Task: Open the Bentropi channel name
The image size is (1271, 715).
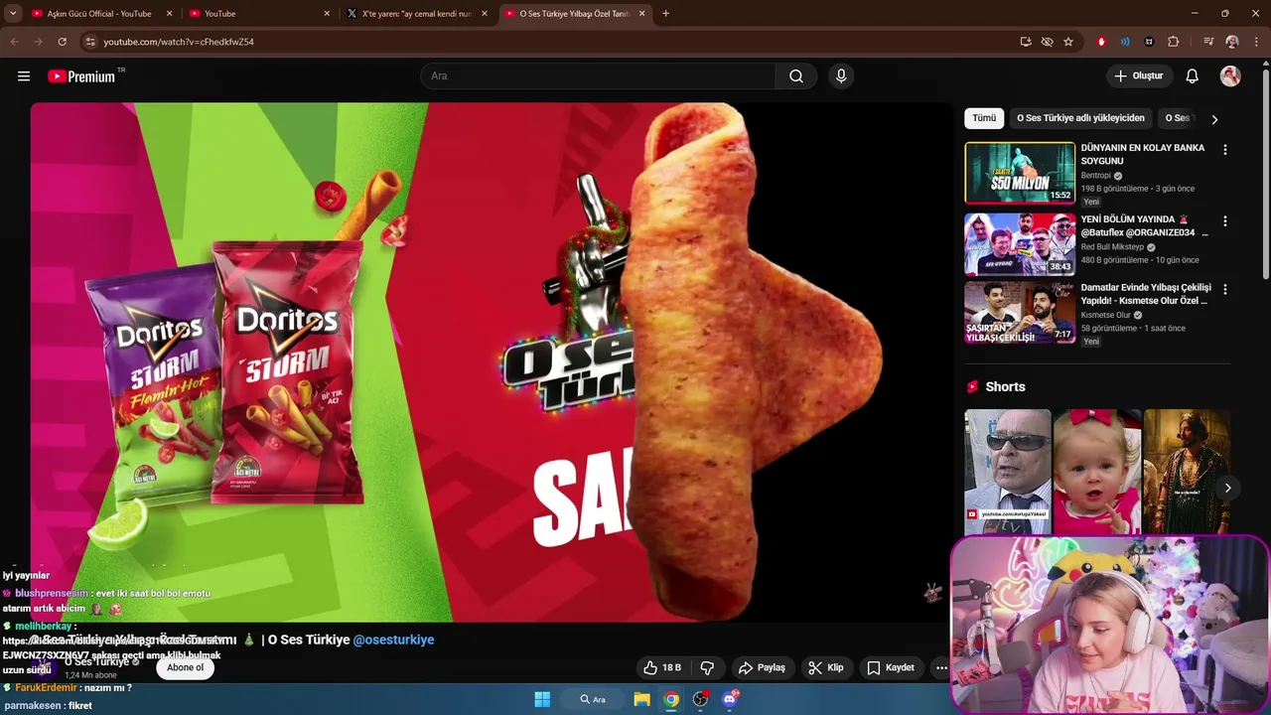Action: click(1095, 176)
